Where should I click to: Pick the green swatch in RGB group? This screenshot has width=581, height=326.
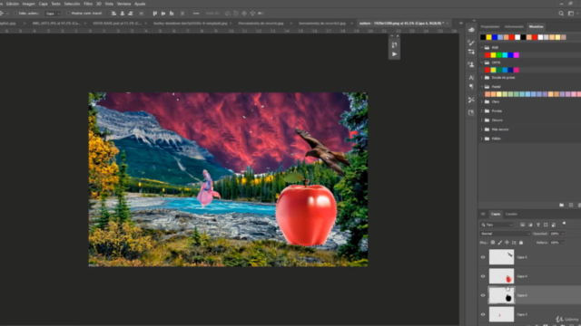(x=499, y=55)
